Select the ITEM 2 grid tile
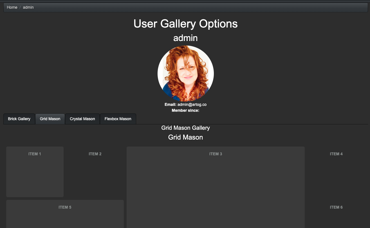This screenshot has height=228, width=370. tap(95, 172)
